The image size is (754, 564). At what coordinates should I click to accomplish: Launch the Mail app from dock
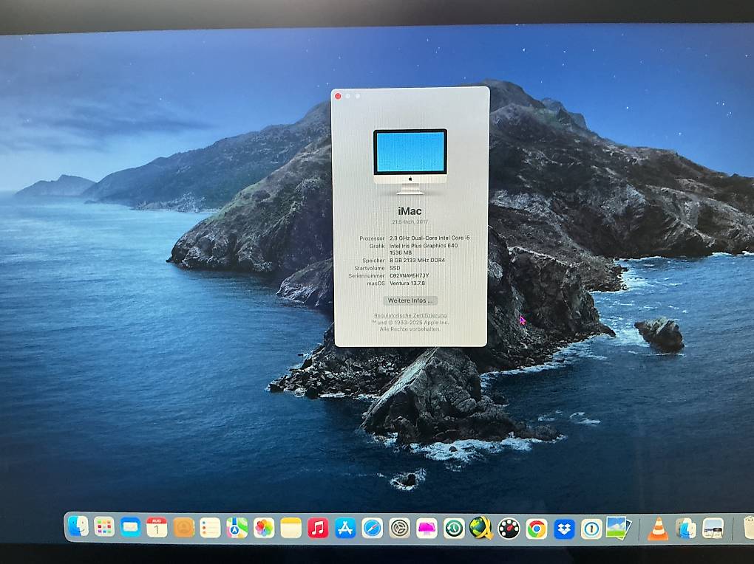[x=130, y=528]
